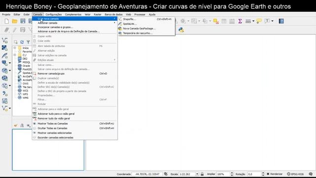Screen dimensions: 316x178
Task: Click the Rotação value field
Action: [x=254, y=174]
